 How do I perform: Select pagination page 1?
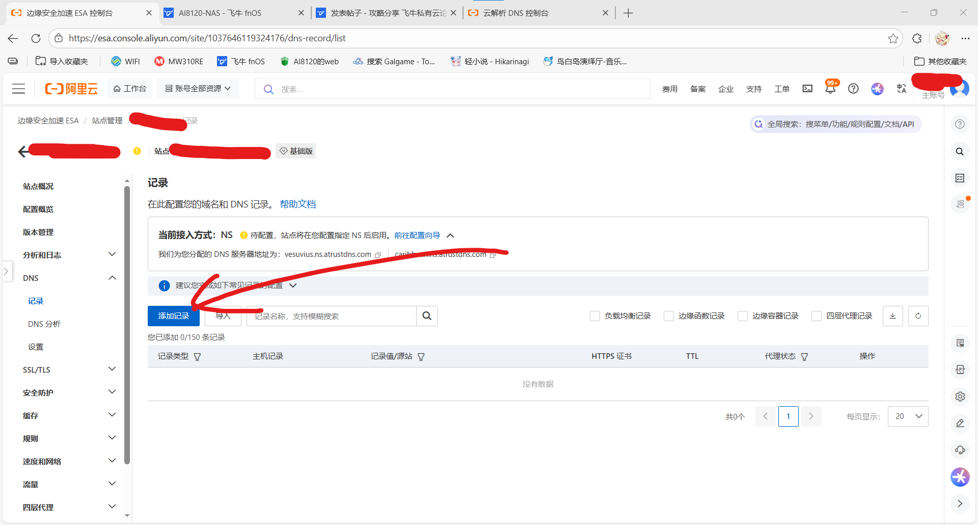pos(788,416)
